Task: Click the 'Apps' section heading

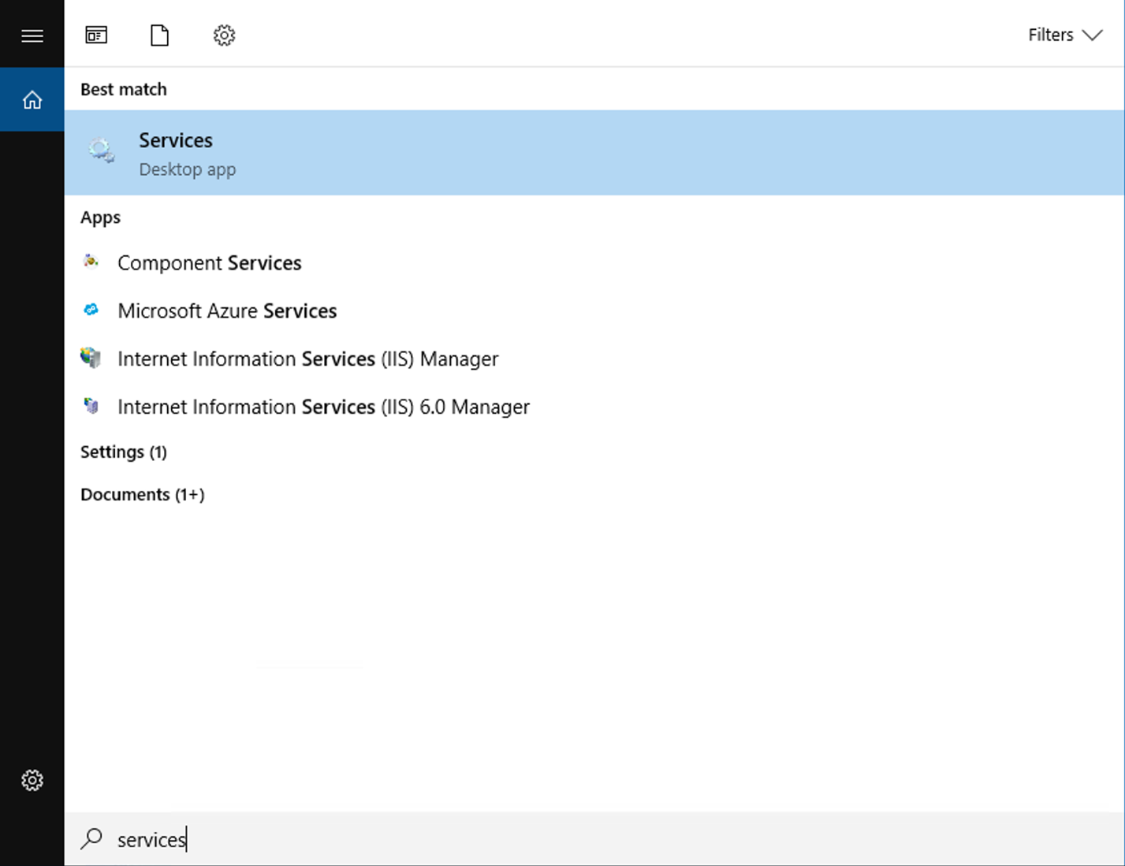Action: tap(100, 217)
